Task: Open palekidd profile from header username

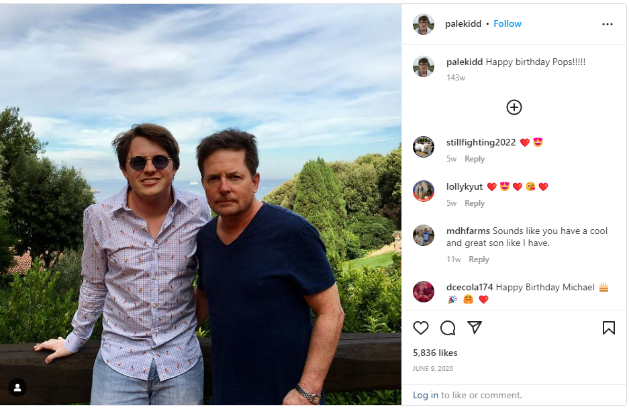Action: pyautogui.click(x=463, y=23)
